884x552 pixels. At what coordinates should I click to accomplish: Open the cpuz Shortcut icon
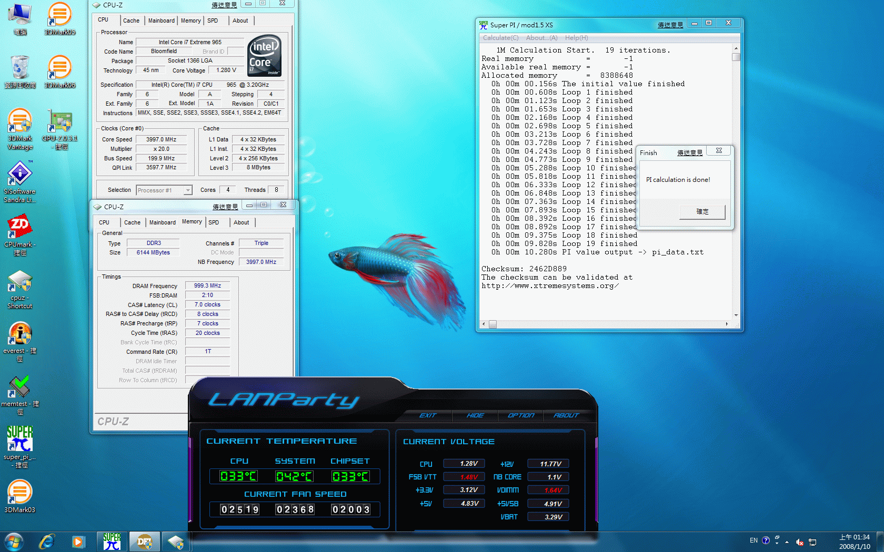(x=20, y=290)
